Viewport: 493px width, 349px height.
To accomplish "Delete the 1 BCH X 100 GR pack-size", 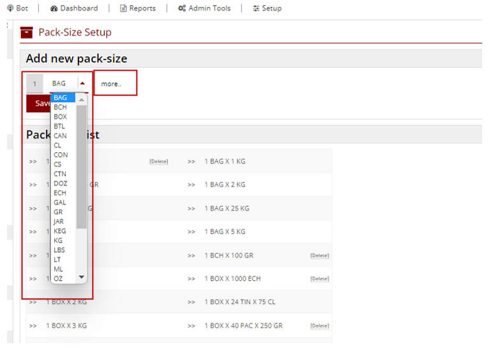I will click(320, 255).
